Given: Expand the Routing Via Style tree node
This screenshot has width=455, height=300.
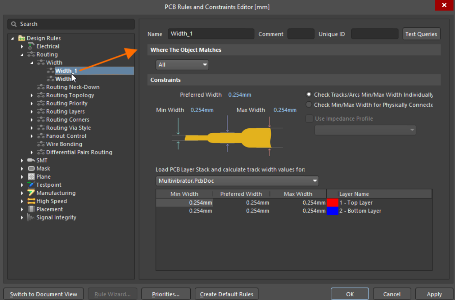Looking at the screenshot, I should [32, 128].
